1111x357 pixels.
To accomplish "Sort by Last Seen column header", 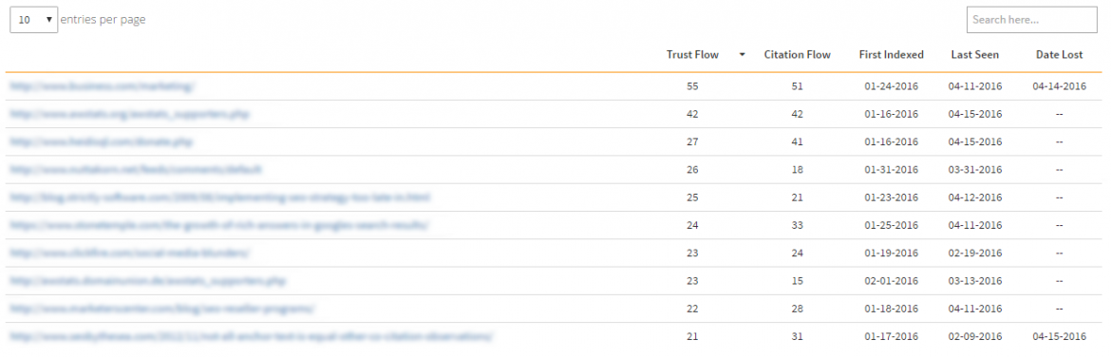I will [975, 54].
